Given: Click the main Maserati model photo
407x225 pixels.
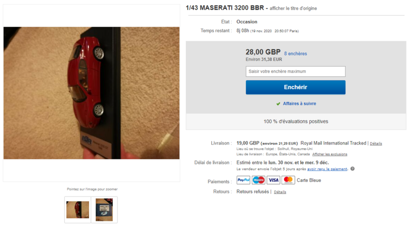Looking at the screenshot, I should click(92, 93).
